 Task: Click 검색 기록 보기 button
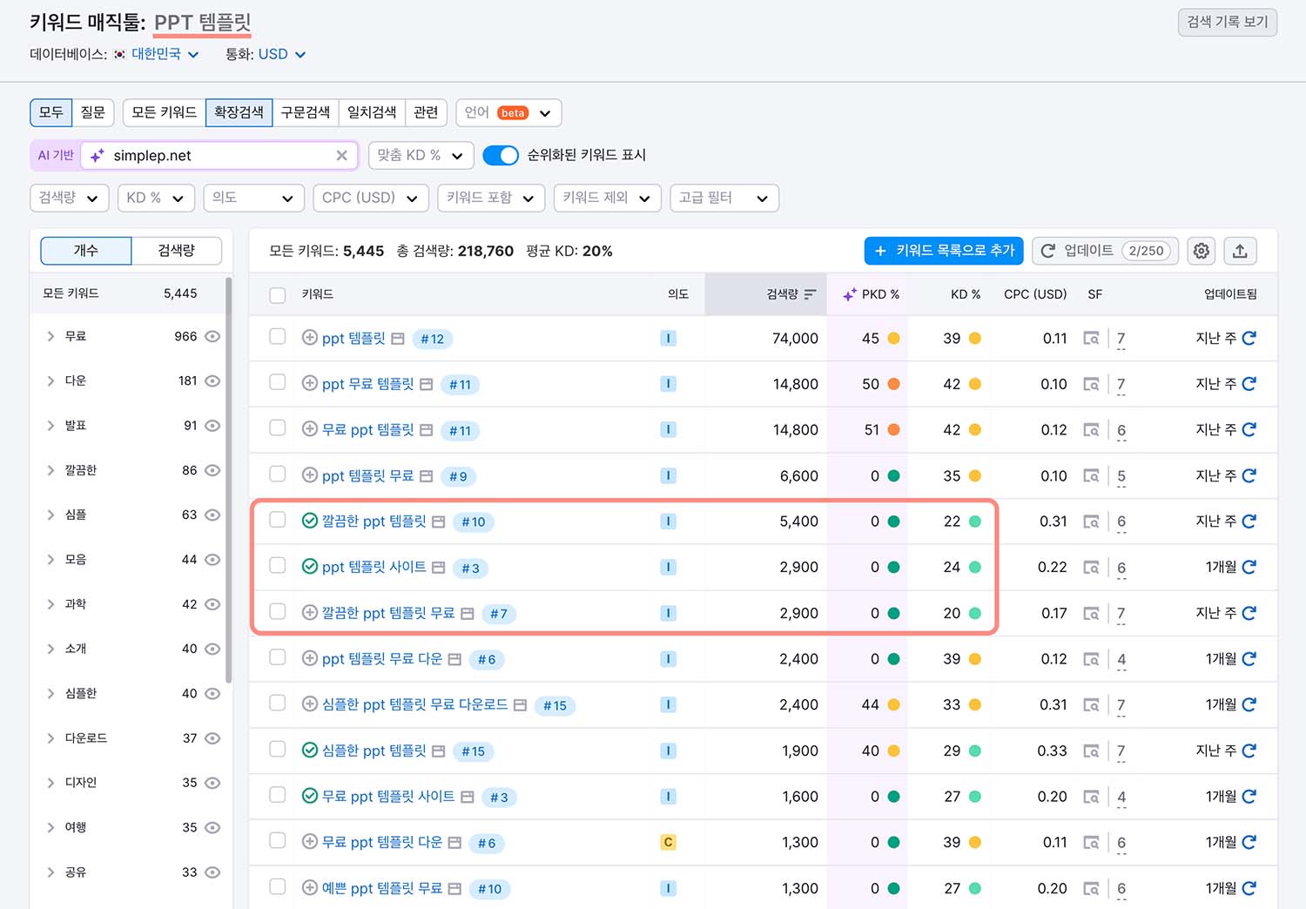click(1228, 22)
